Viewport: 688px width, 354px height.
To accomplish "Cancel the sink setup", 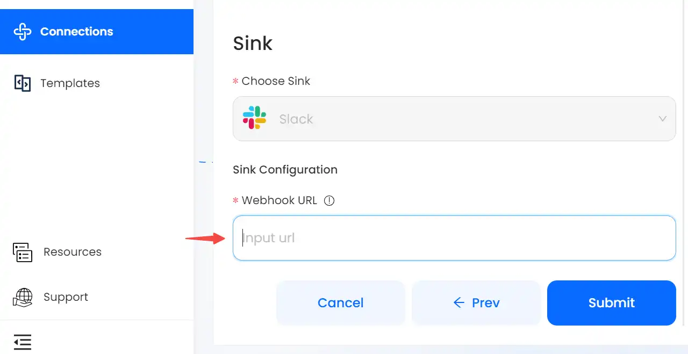I will 340,303.
